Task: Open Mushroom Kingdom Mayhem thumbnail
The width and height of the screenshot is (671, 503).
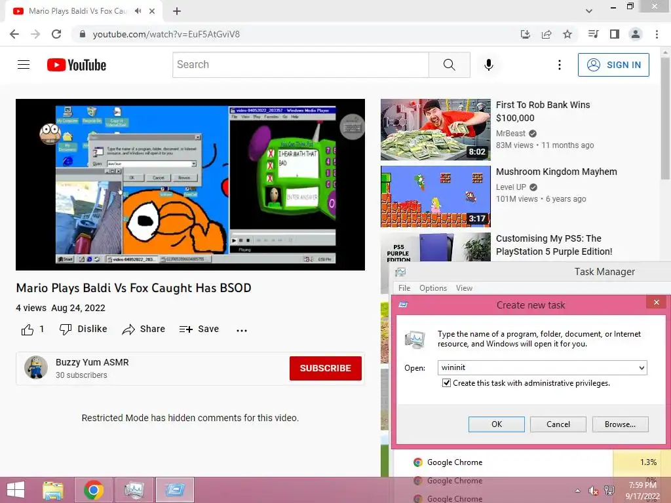Action: pos(436,196)
